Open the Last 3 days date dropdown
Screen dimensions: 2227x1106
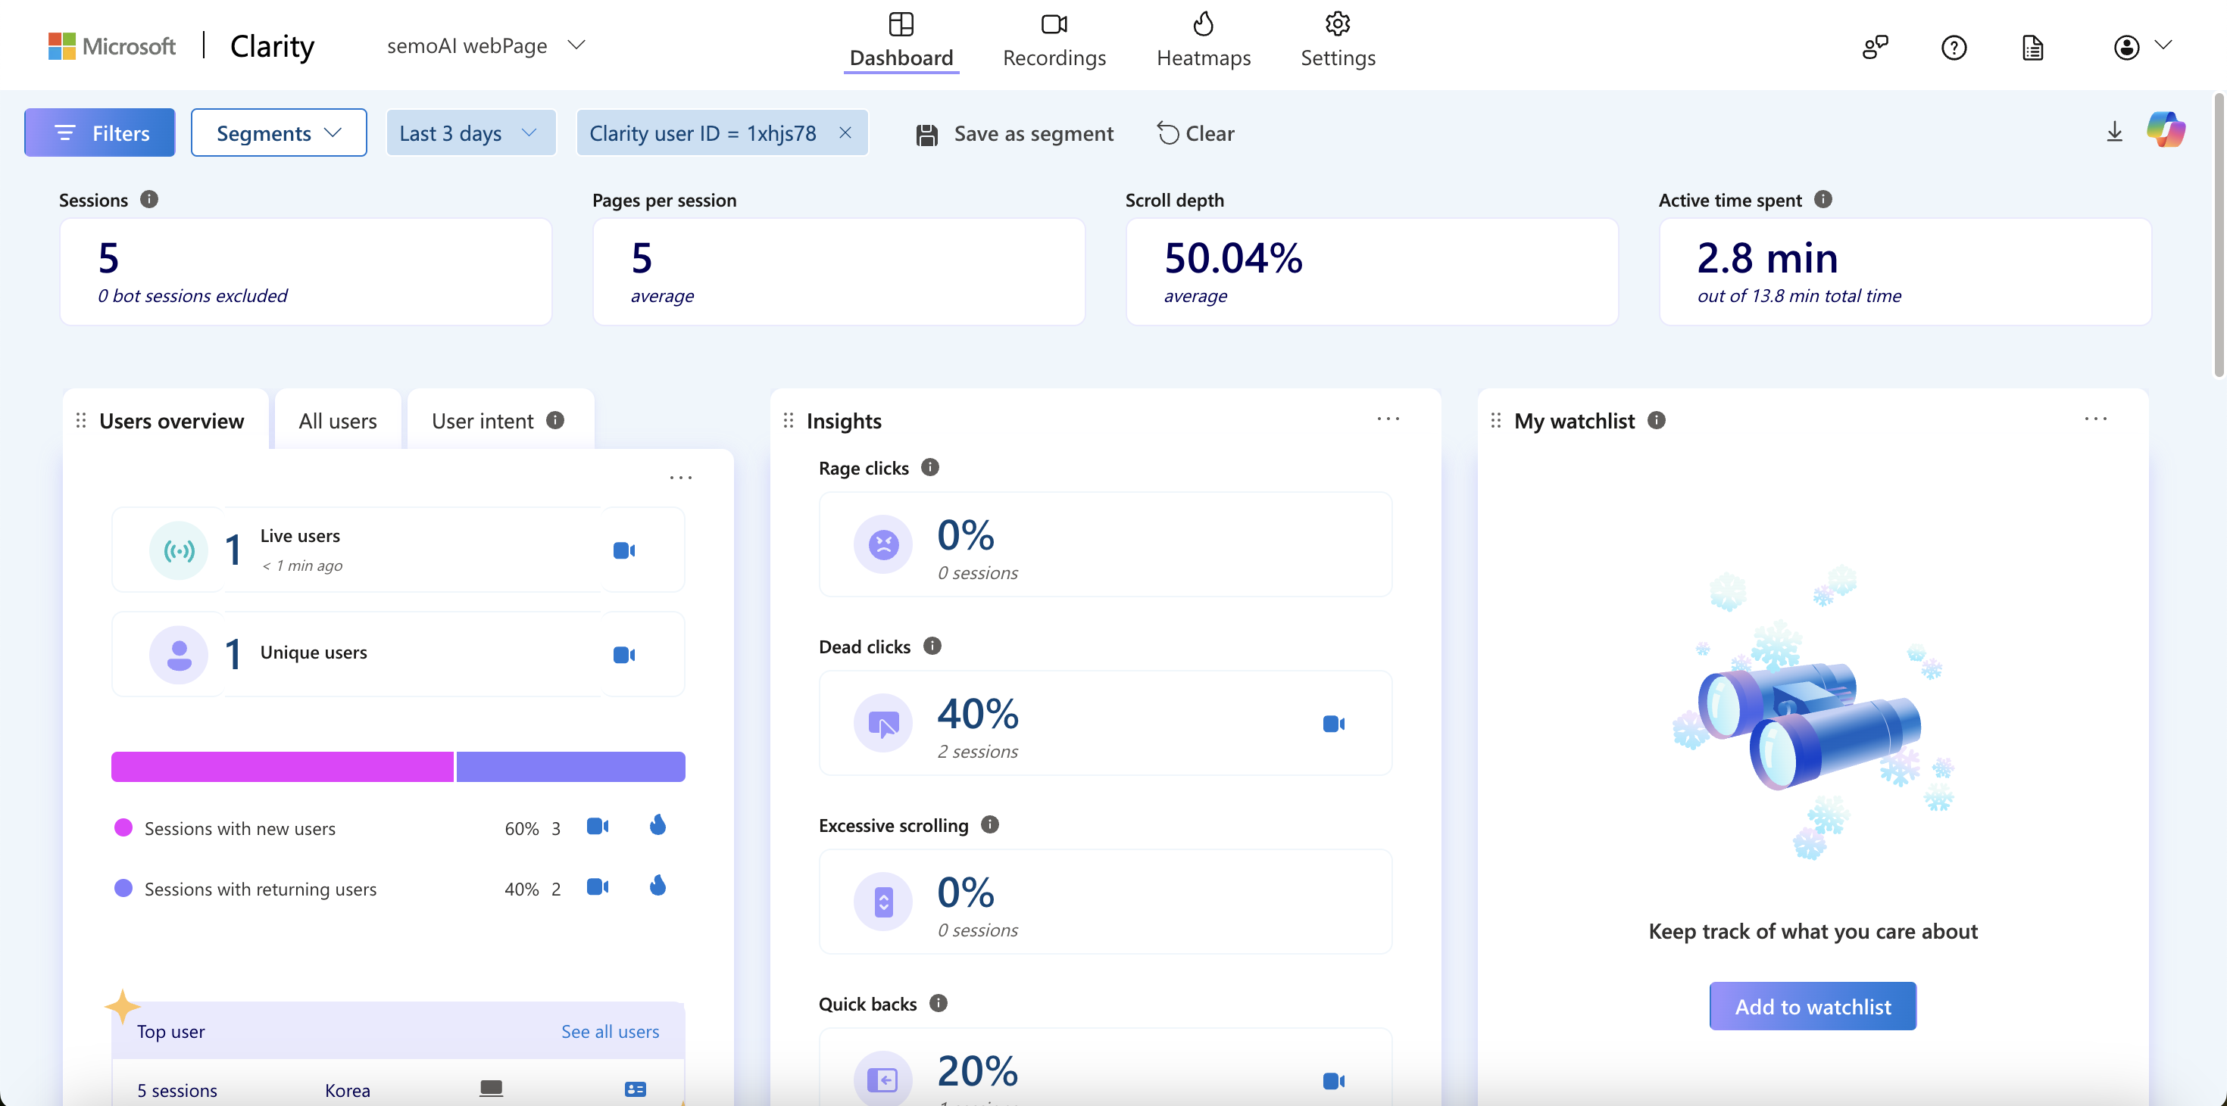point(470,132)
